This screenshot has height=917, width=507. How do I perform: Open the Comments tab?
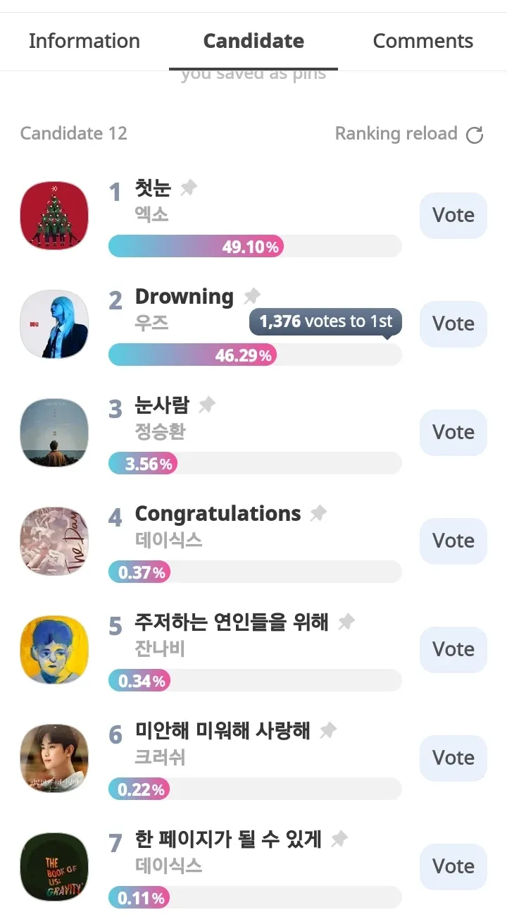coord(423,41)
